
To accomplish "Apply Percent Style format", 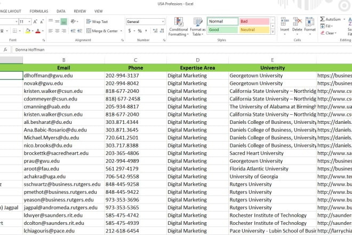I will [x=140, y=31].
